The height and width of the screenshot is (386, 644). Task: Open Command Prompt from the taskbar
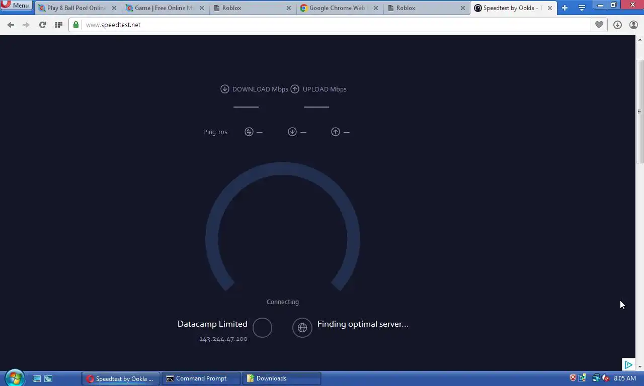[x=201, y=378]
